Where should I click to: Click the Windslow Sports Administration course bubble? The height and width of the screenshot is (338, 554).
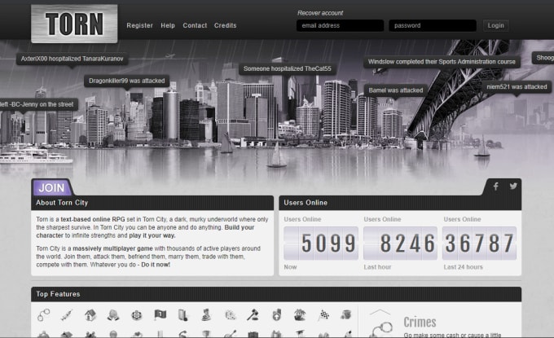[x=442, y=61]
